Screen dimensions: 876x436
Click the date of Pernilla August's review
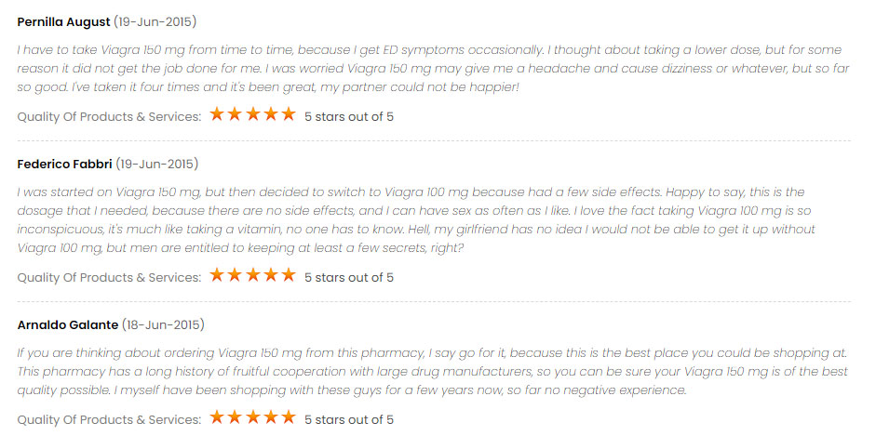coord(155,22)
